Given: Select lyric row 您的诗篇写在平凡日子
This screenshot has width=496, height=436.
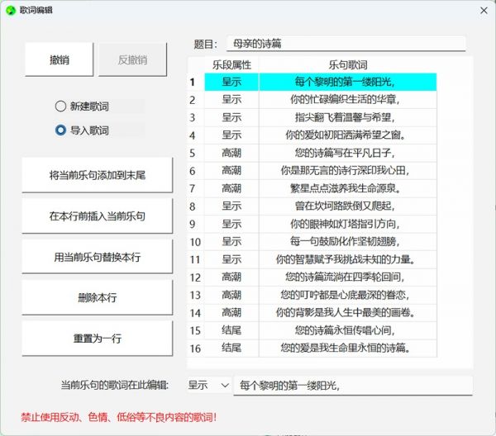Looking at the screenshot, I should 348,153.
